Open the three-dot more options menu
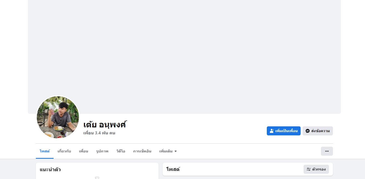Image resolution: width=365 pixels, height=179 pixels. (327, 151)
